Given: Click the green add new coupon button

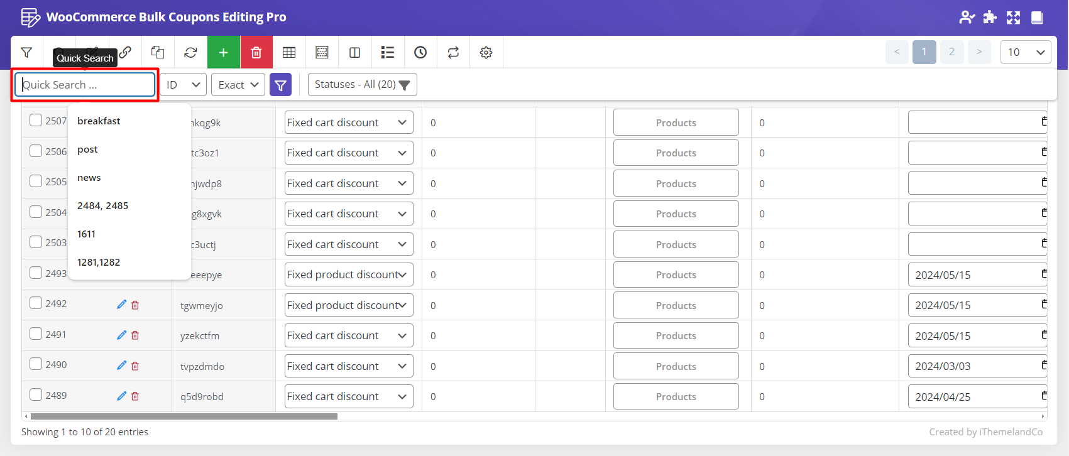Looking at the screenshot, I should point(223,53).
